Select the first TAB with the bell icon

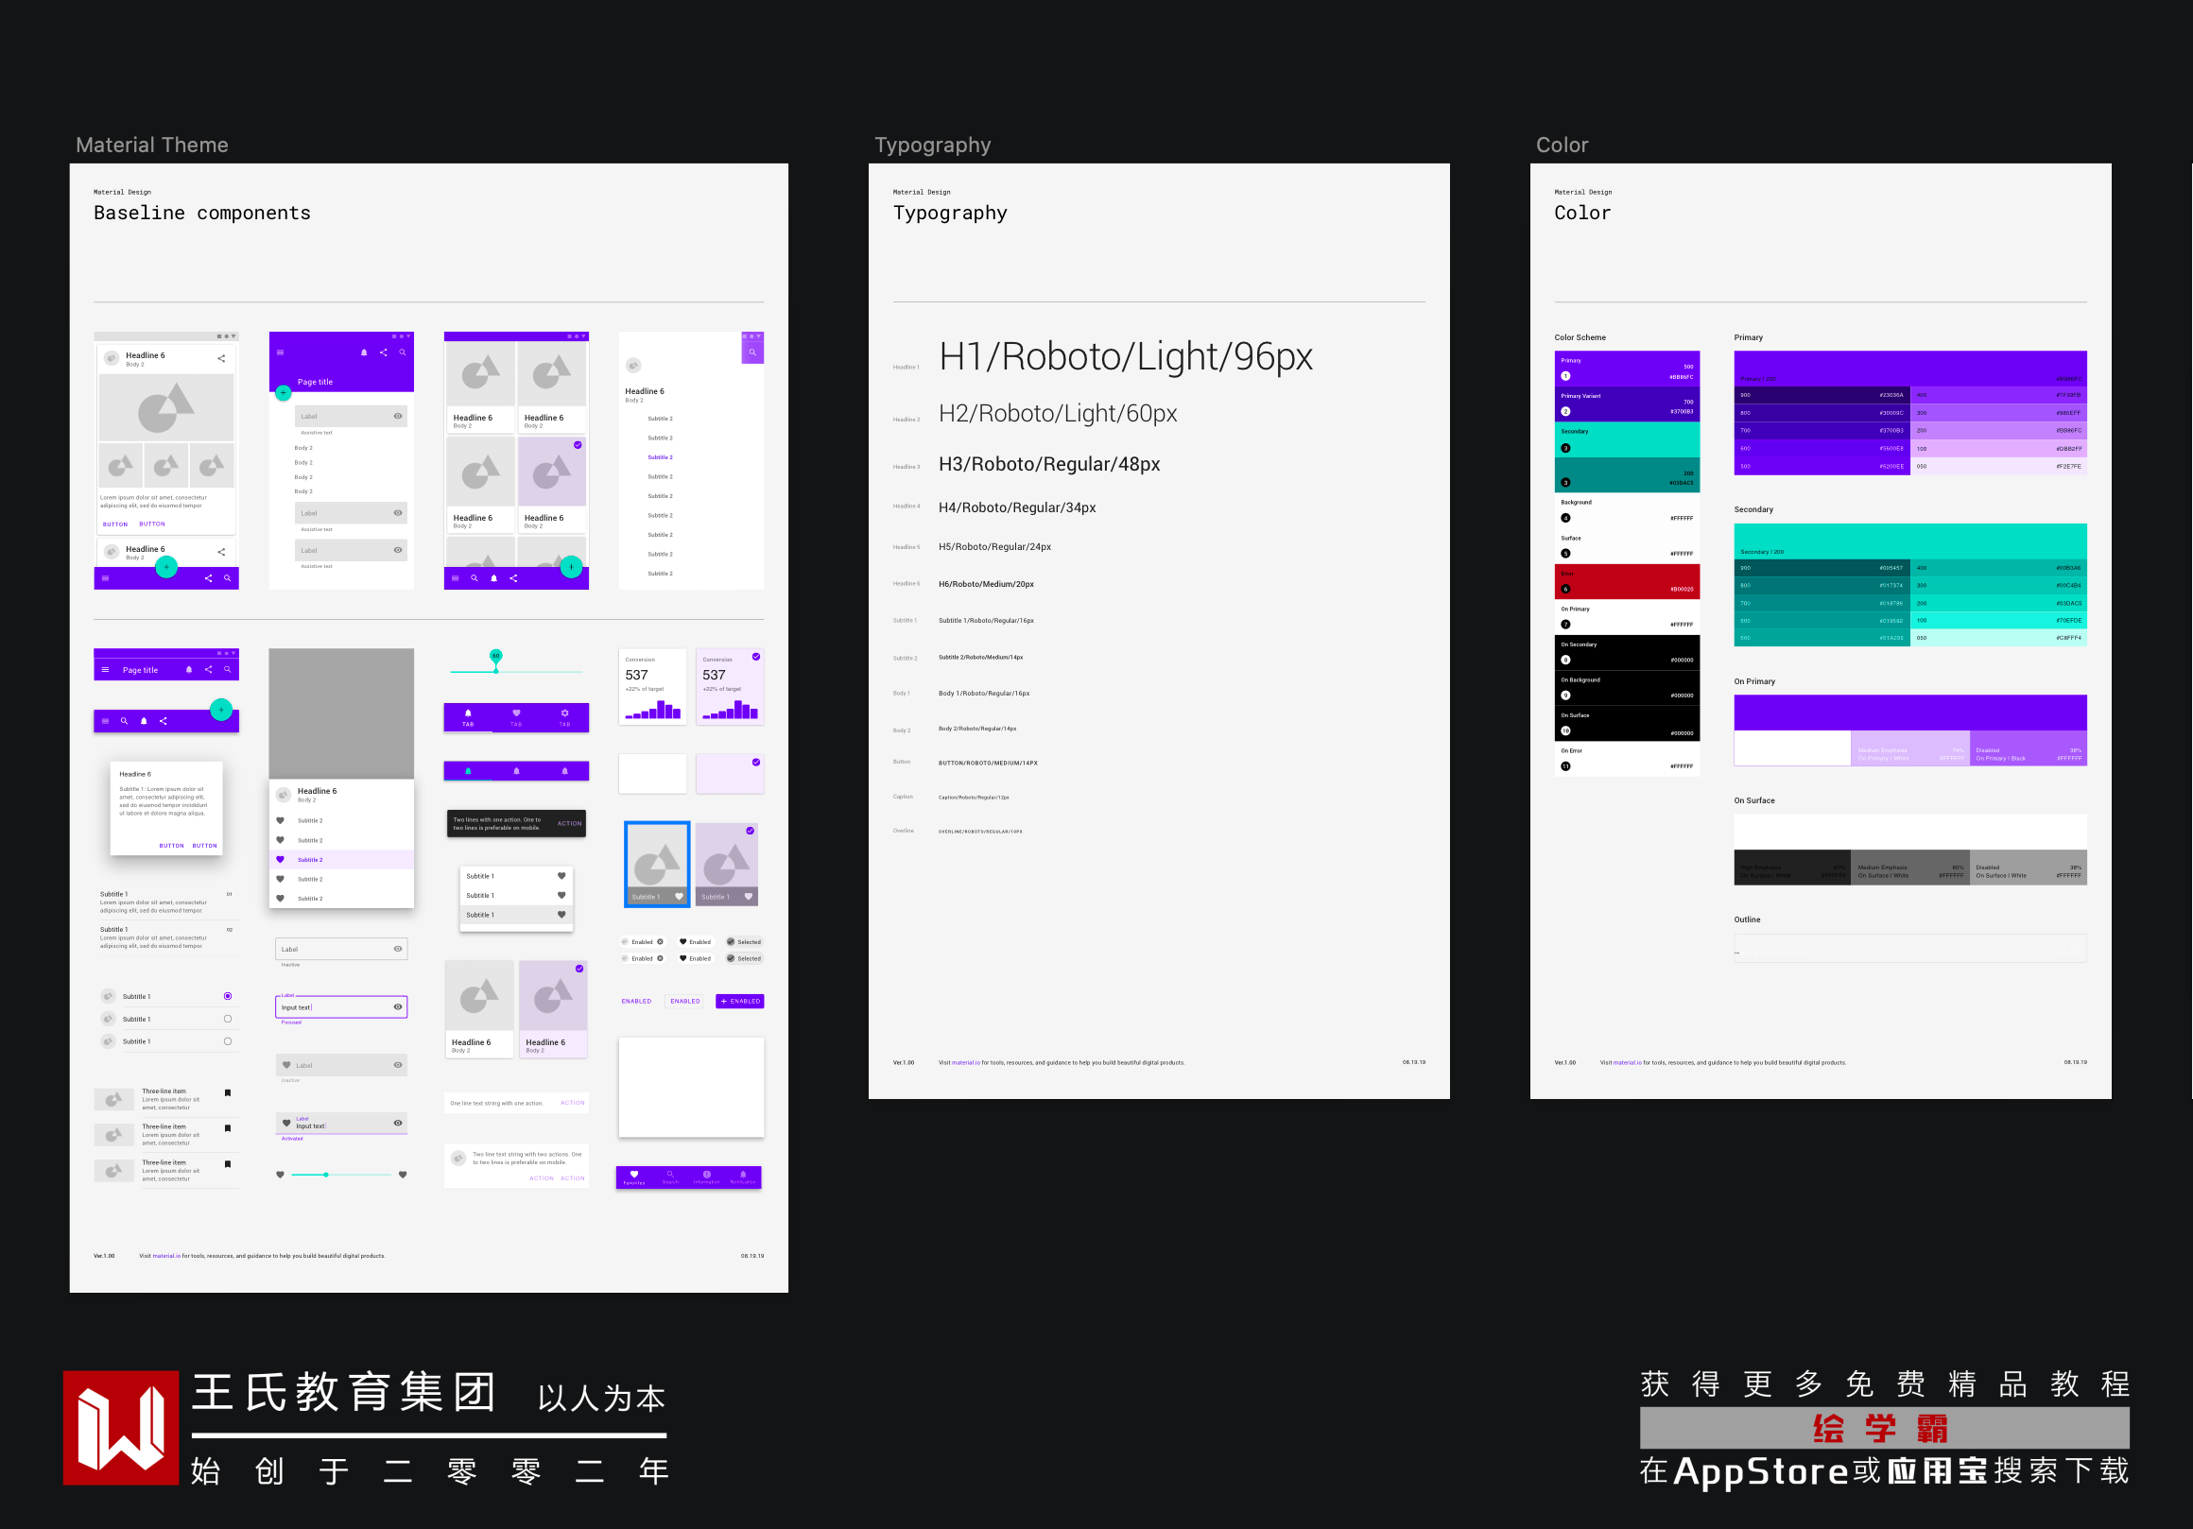coord(468,717)
